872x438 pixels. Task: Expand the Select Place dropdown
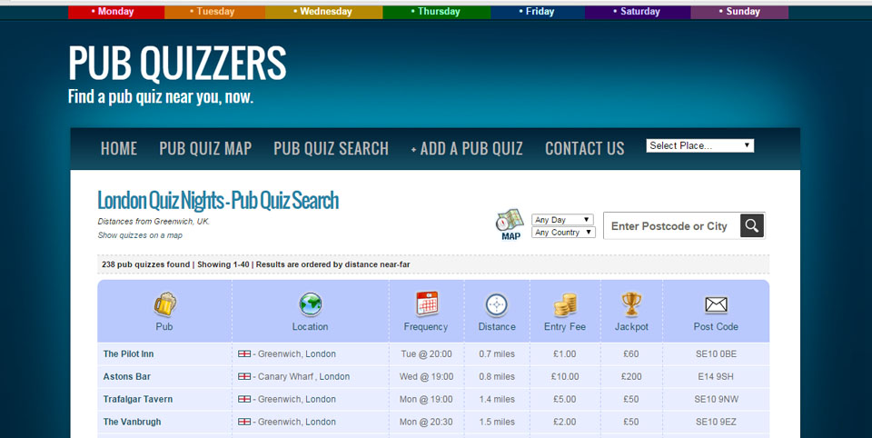[x=699, y=145]
